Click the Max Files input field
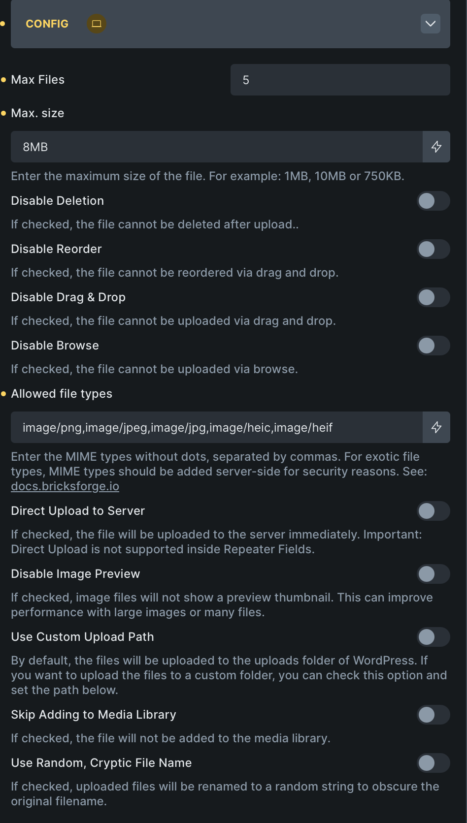This screenshot has width=467, height=823. pyautogui.click(x=340, y=80)
